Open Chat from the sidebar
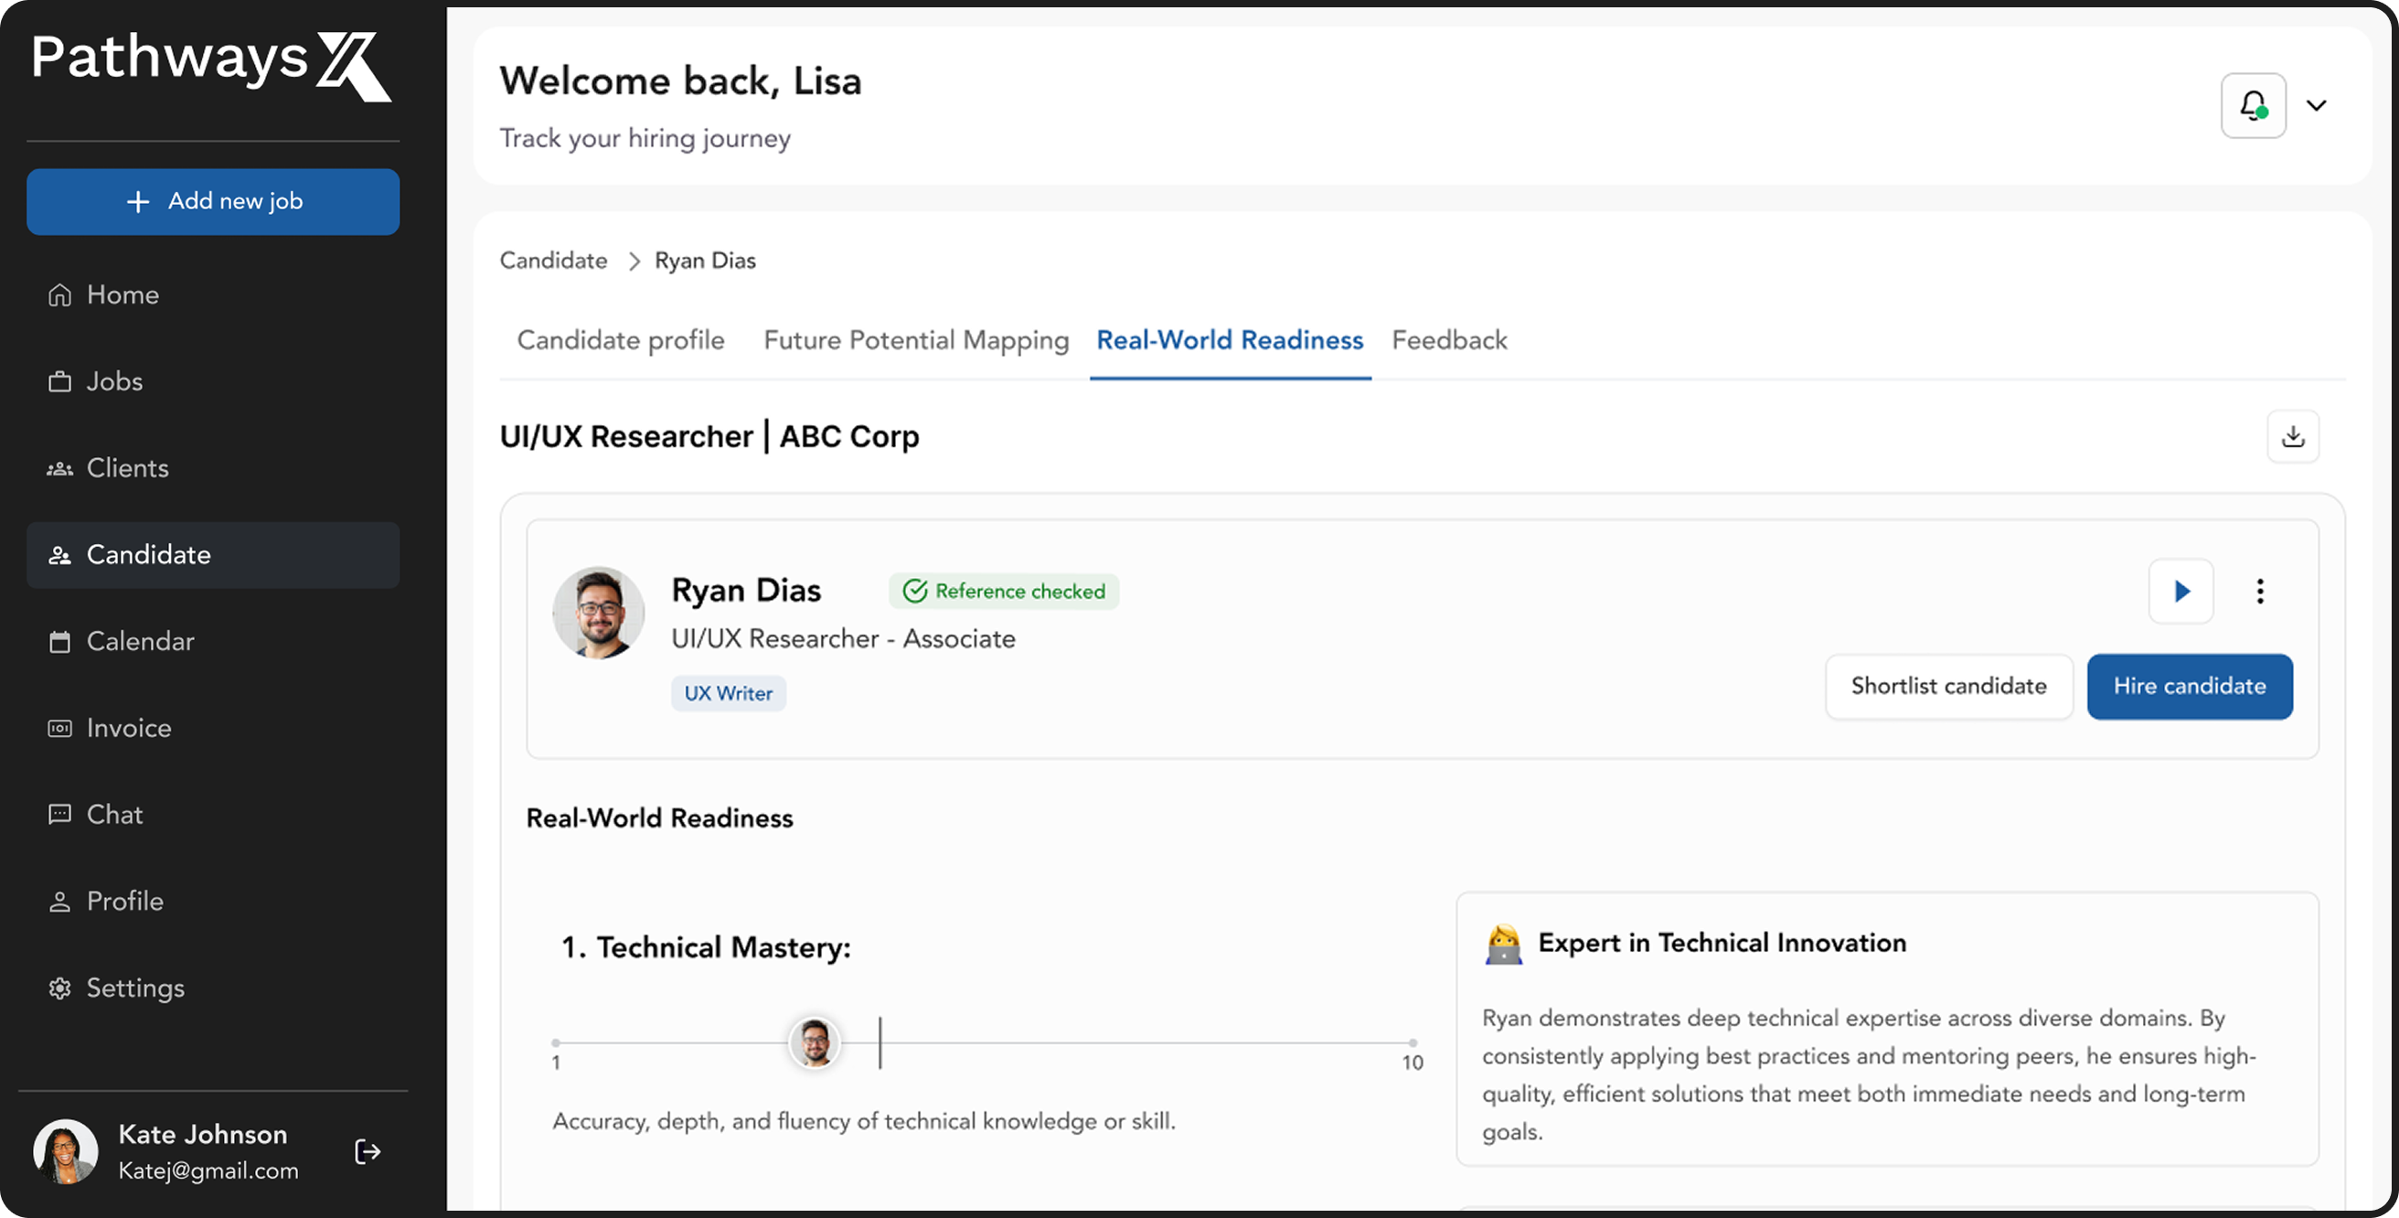This screenshot has height=1218, width=2399. click(213, 815)
